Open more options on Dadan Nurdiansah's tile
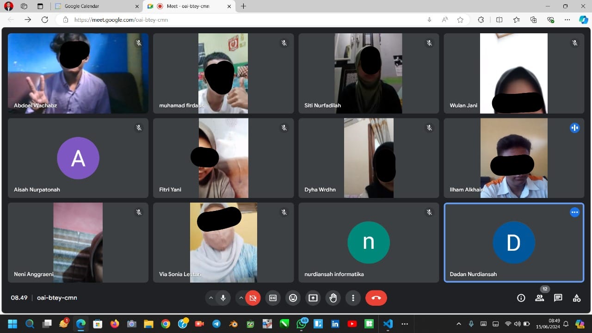Screen dimensions: 592x333 [574, 212]
